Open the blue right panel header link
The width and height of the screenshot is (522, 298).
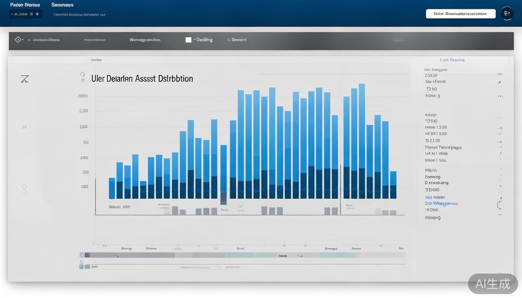pos(452,60)
